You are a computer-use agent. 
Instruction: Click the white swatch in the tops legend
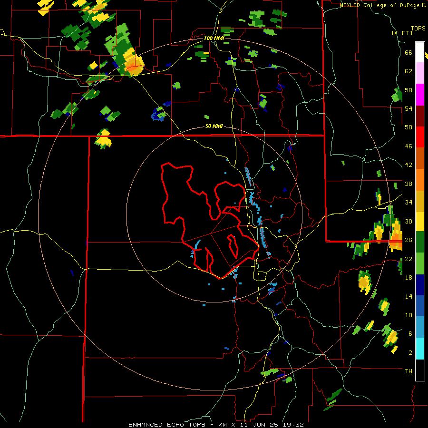click(x=420, y=52)
